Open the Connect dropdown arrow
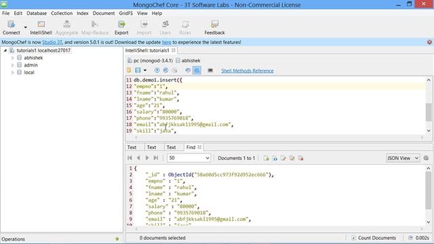The height and width of the screenshot is (244, 434). (25, 27)
